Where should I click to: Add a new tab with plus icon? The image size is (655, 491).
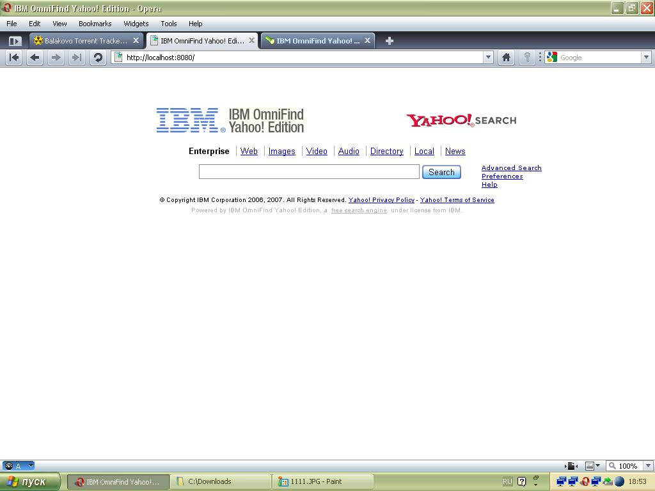[x=389, y=41]
